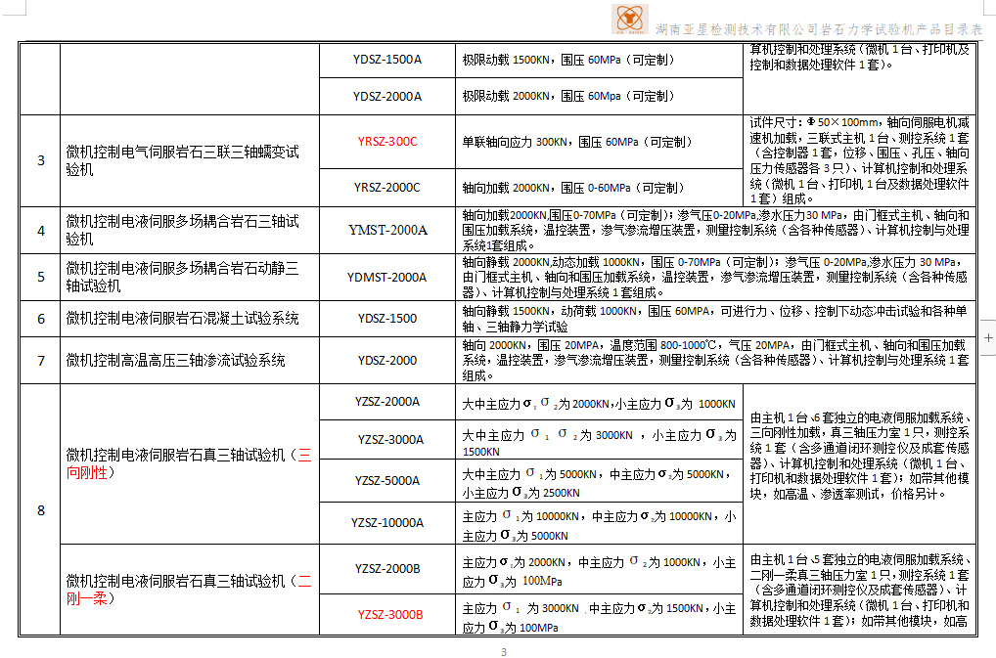Place cursor in YZSZ-2000B model cell

click(387, 568)
